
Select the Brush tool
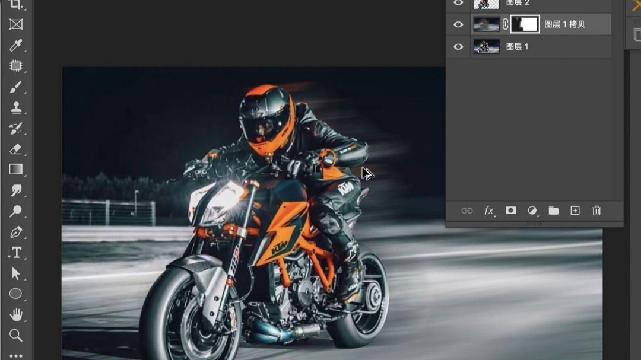(16, 87)
